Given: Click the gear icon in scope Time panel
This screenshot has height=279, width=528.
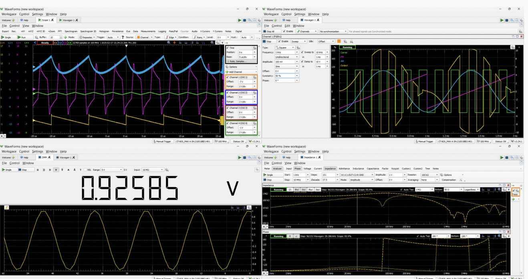Looking at the screenshot, I should coord(254,48).
